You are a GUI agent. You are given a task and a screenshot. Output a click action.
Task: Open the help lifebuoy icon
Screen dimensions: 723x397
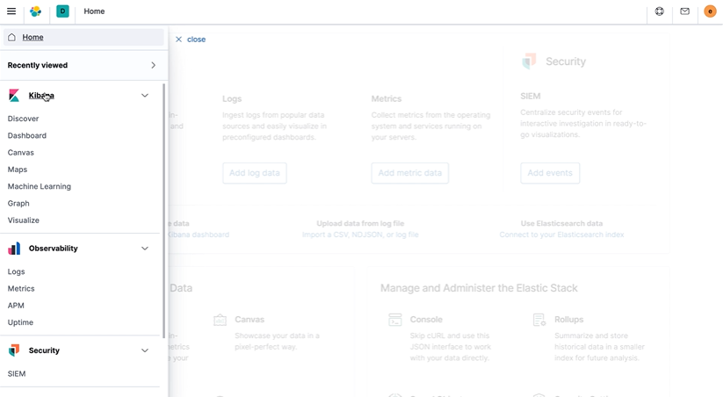tap(660, 11)
